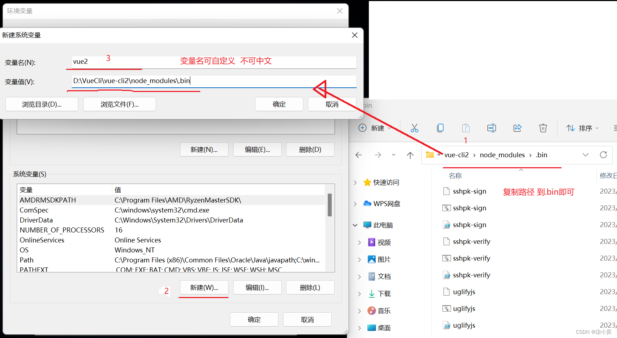Go up one folder level
The image size is (617, 338).
click(x=410, y=155)
